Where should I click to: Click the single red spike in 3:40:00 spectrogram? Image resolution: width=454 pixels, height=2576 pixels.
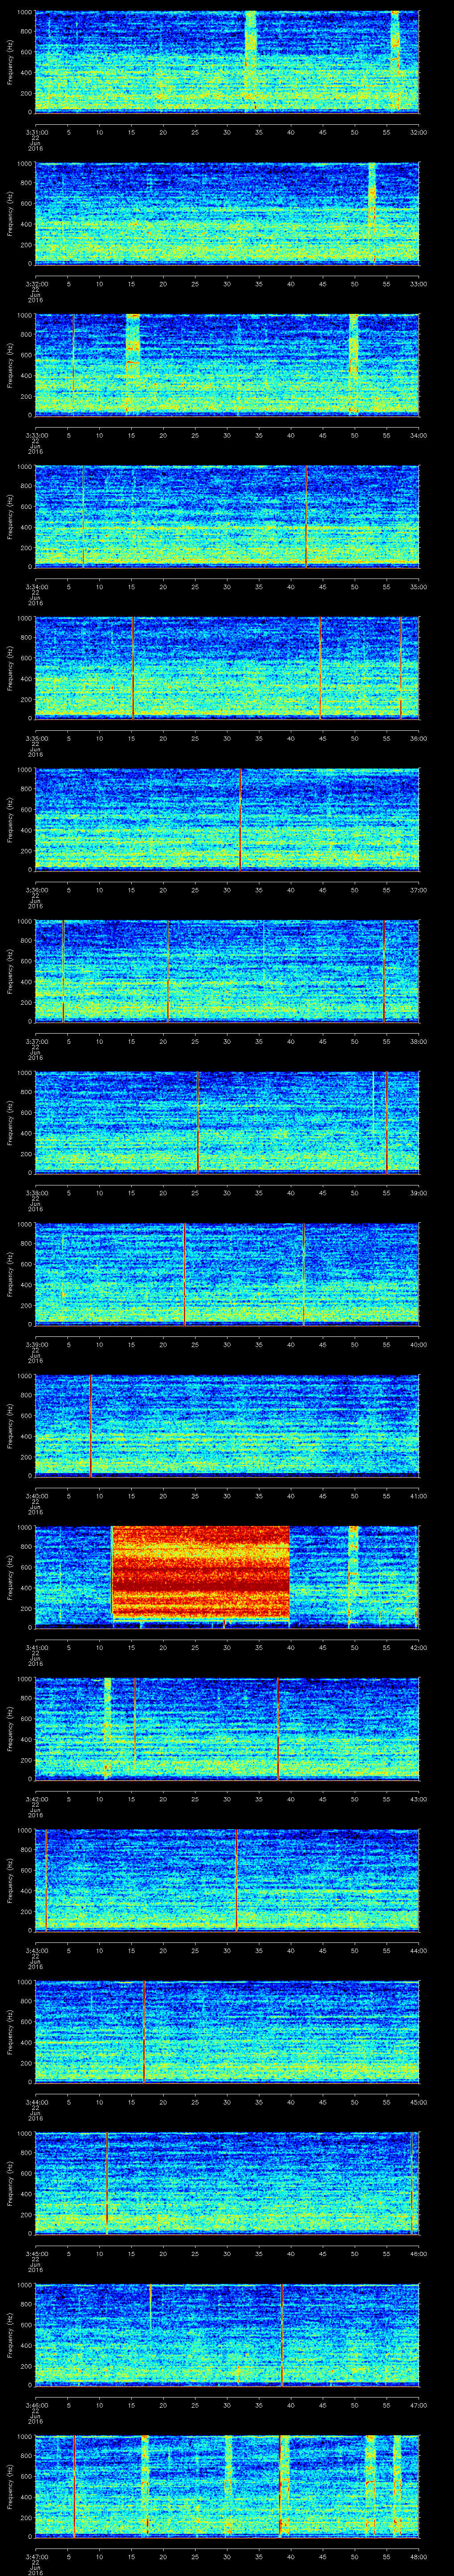(91, 1424)
